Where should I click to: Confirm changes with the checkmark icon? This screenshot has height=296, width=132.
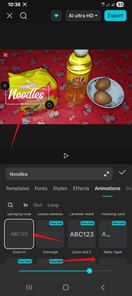point(122,172)
